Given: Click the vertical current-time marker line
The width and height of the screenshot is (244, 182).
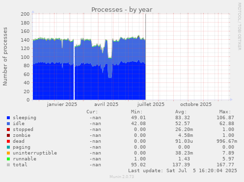Looking at the screenshot, I should (145, 57).
